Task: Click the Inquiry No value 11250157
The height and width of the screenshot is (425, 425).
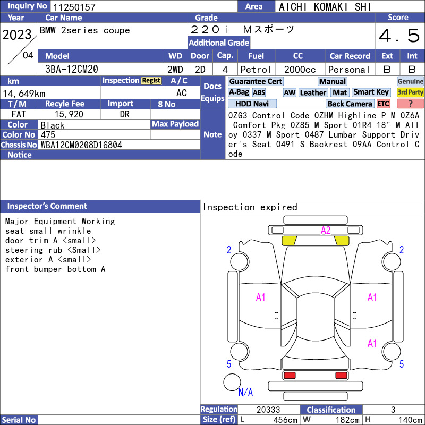Action: (x=74, y=7)
